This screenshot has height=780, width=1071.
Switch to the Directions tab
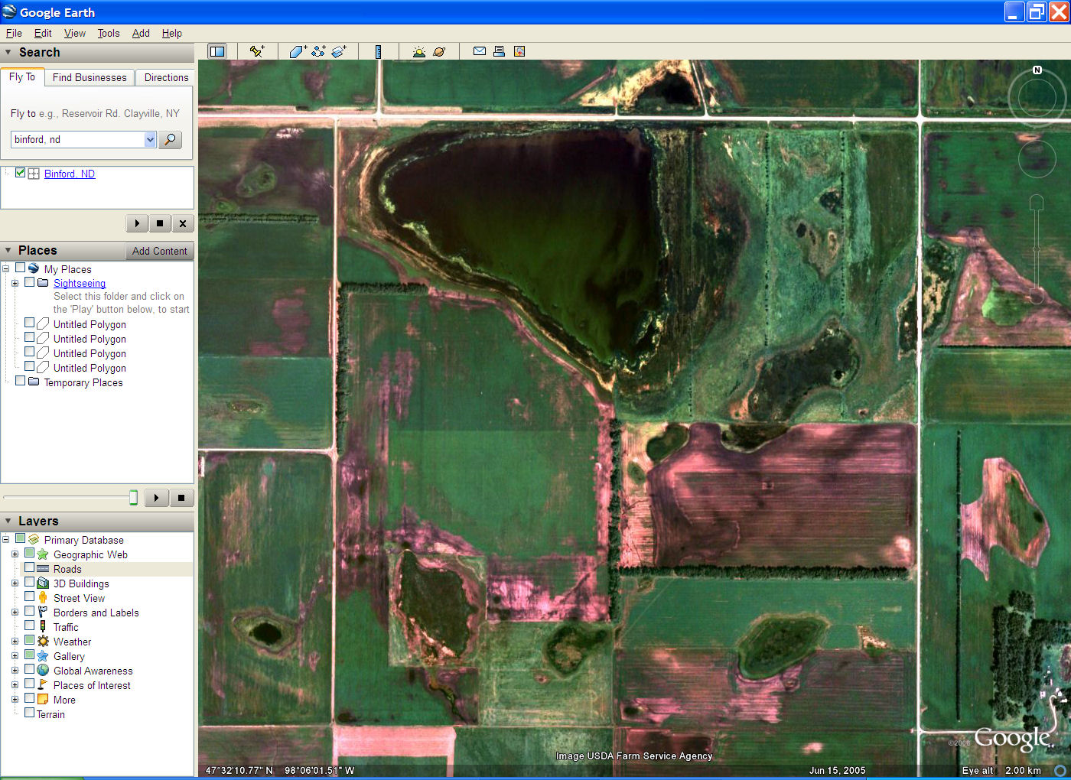click(x=166, y=77)
